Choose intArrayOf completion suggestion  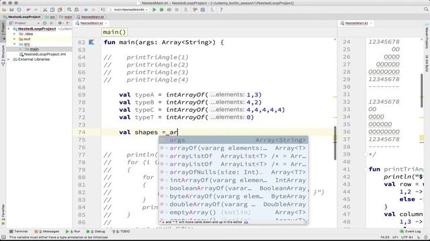[x=233, y=180]
